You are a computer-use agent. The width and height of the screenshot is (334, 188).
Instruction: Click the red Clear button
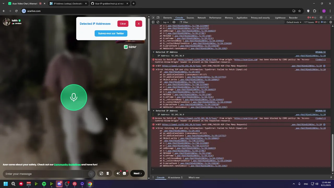pyautogui.click(x=123, y=23)
